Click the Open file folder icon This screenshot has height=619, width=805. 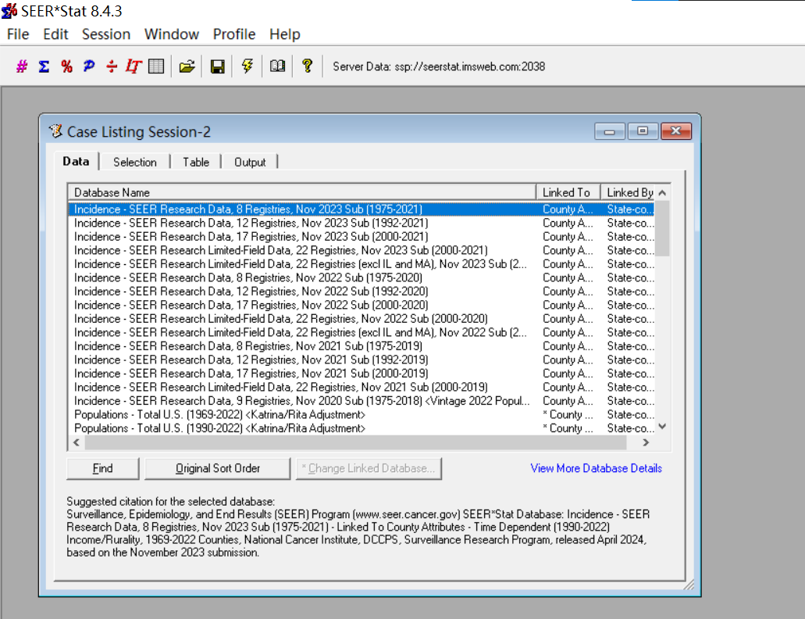tap(187, 66)
